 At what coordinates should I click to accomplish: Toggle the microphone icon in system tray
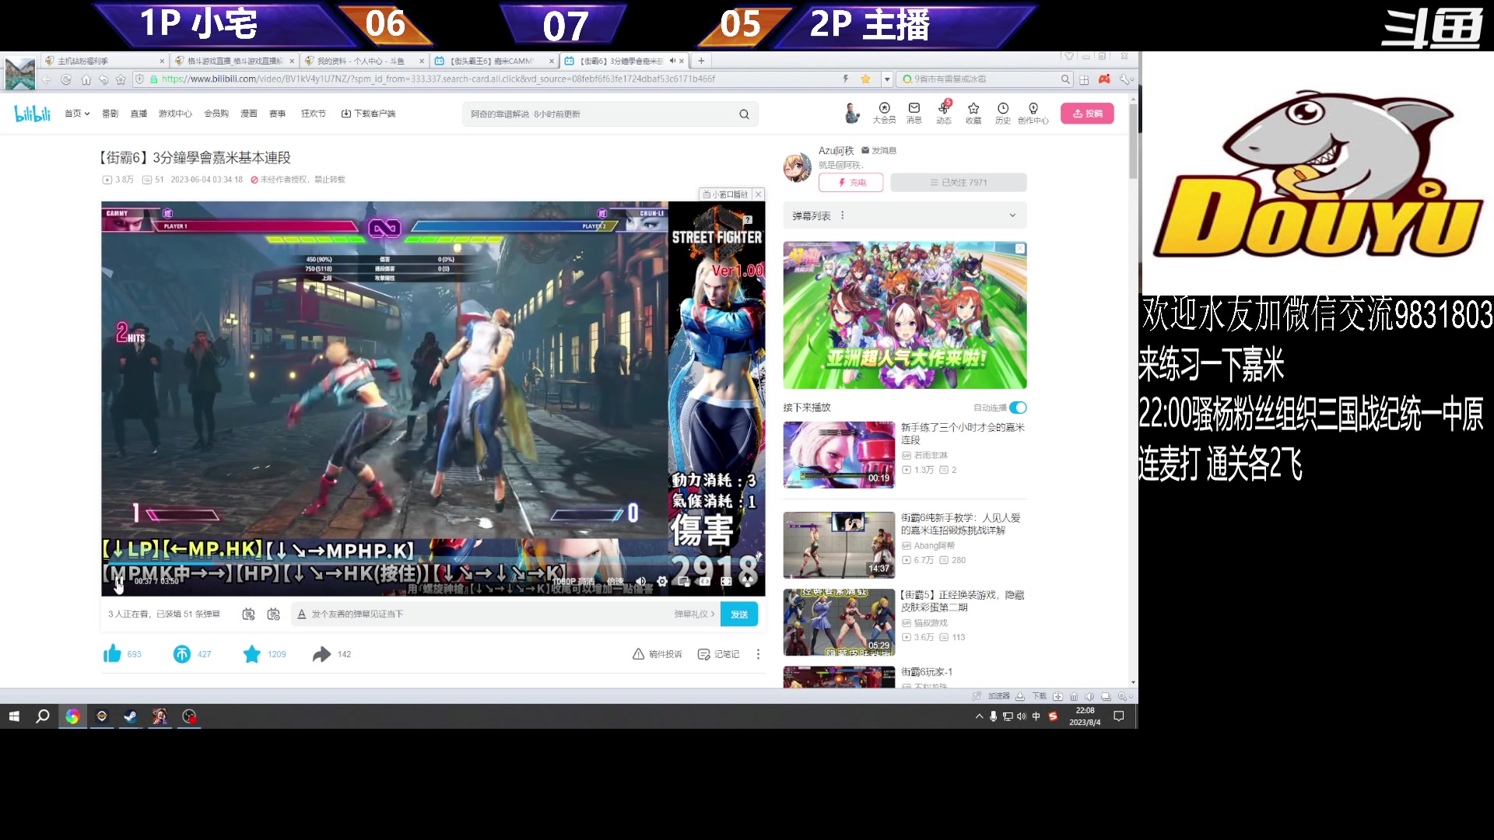point(994,716)
